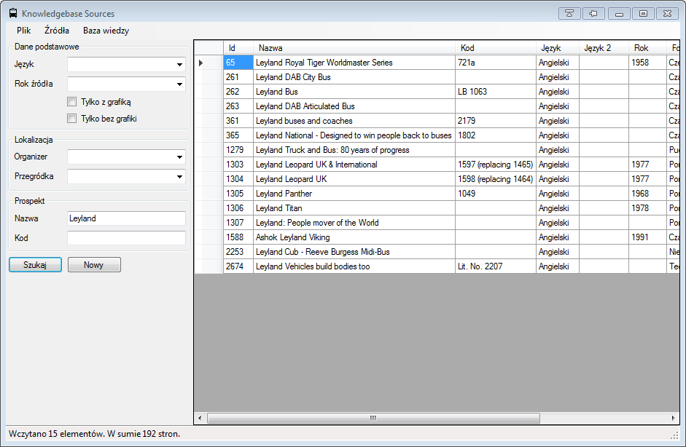The height and width of the screenshot is (447, 686).
Task: Select the Leyland Leopard UK & International cell
Action: tap(354, 165)
